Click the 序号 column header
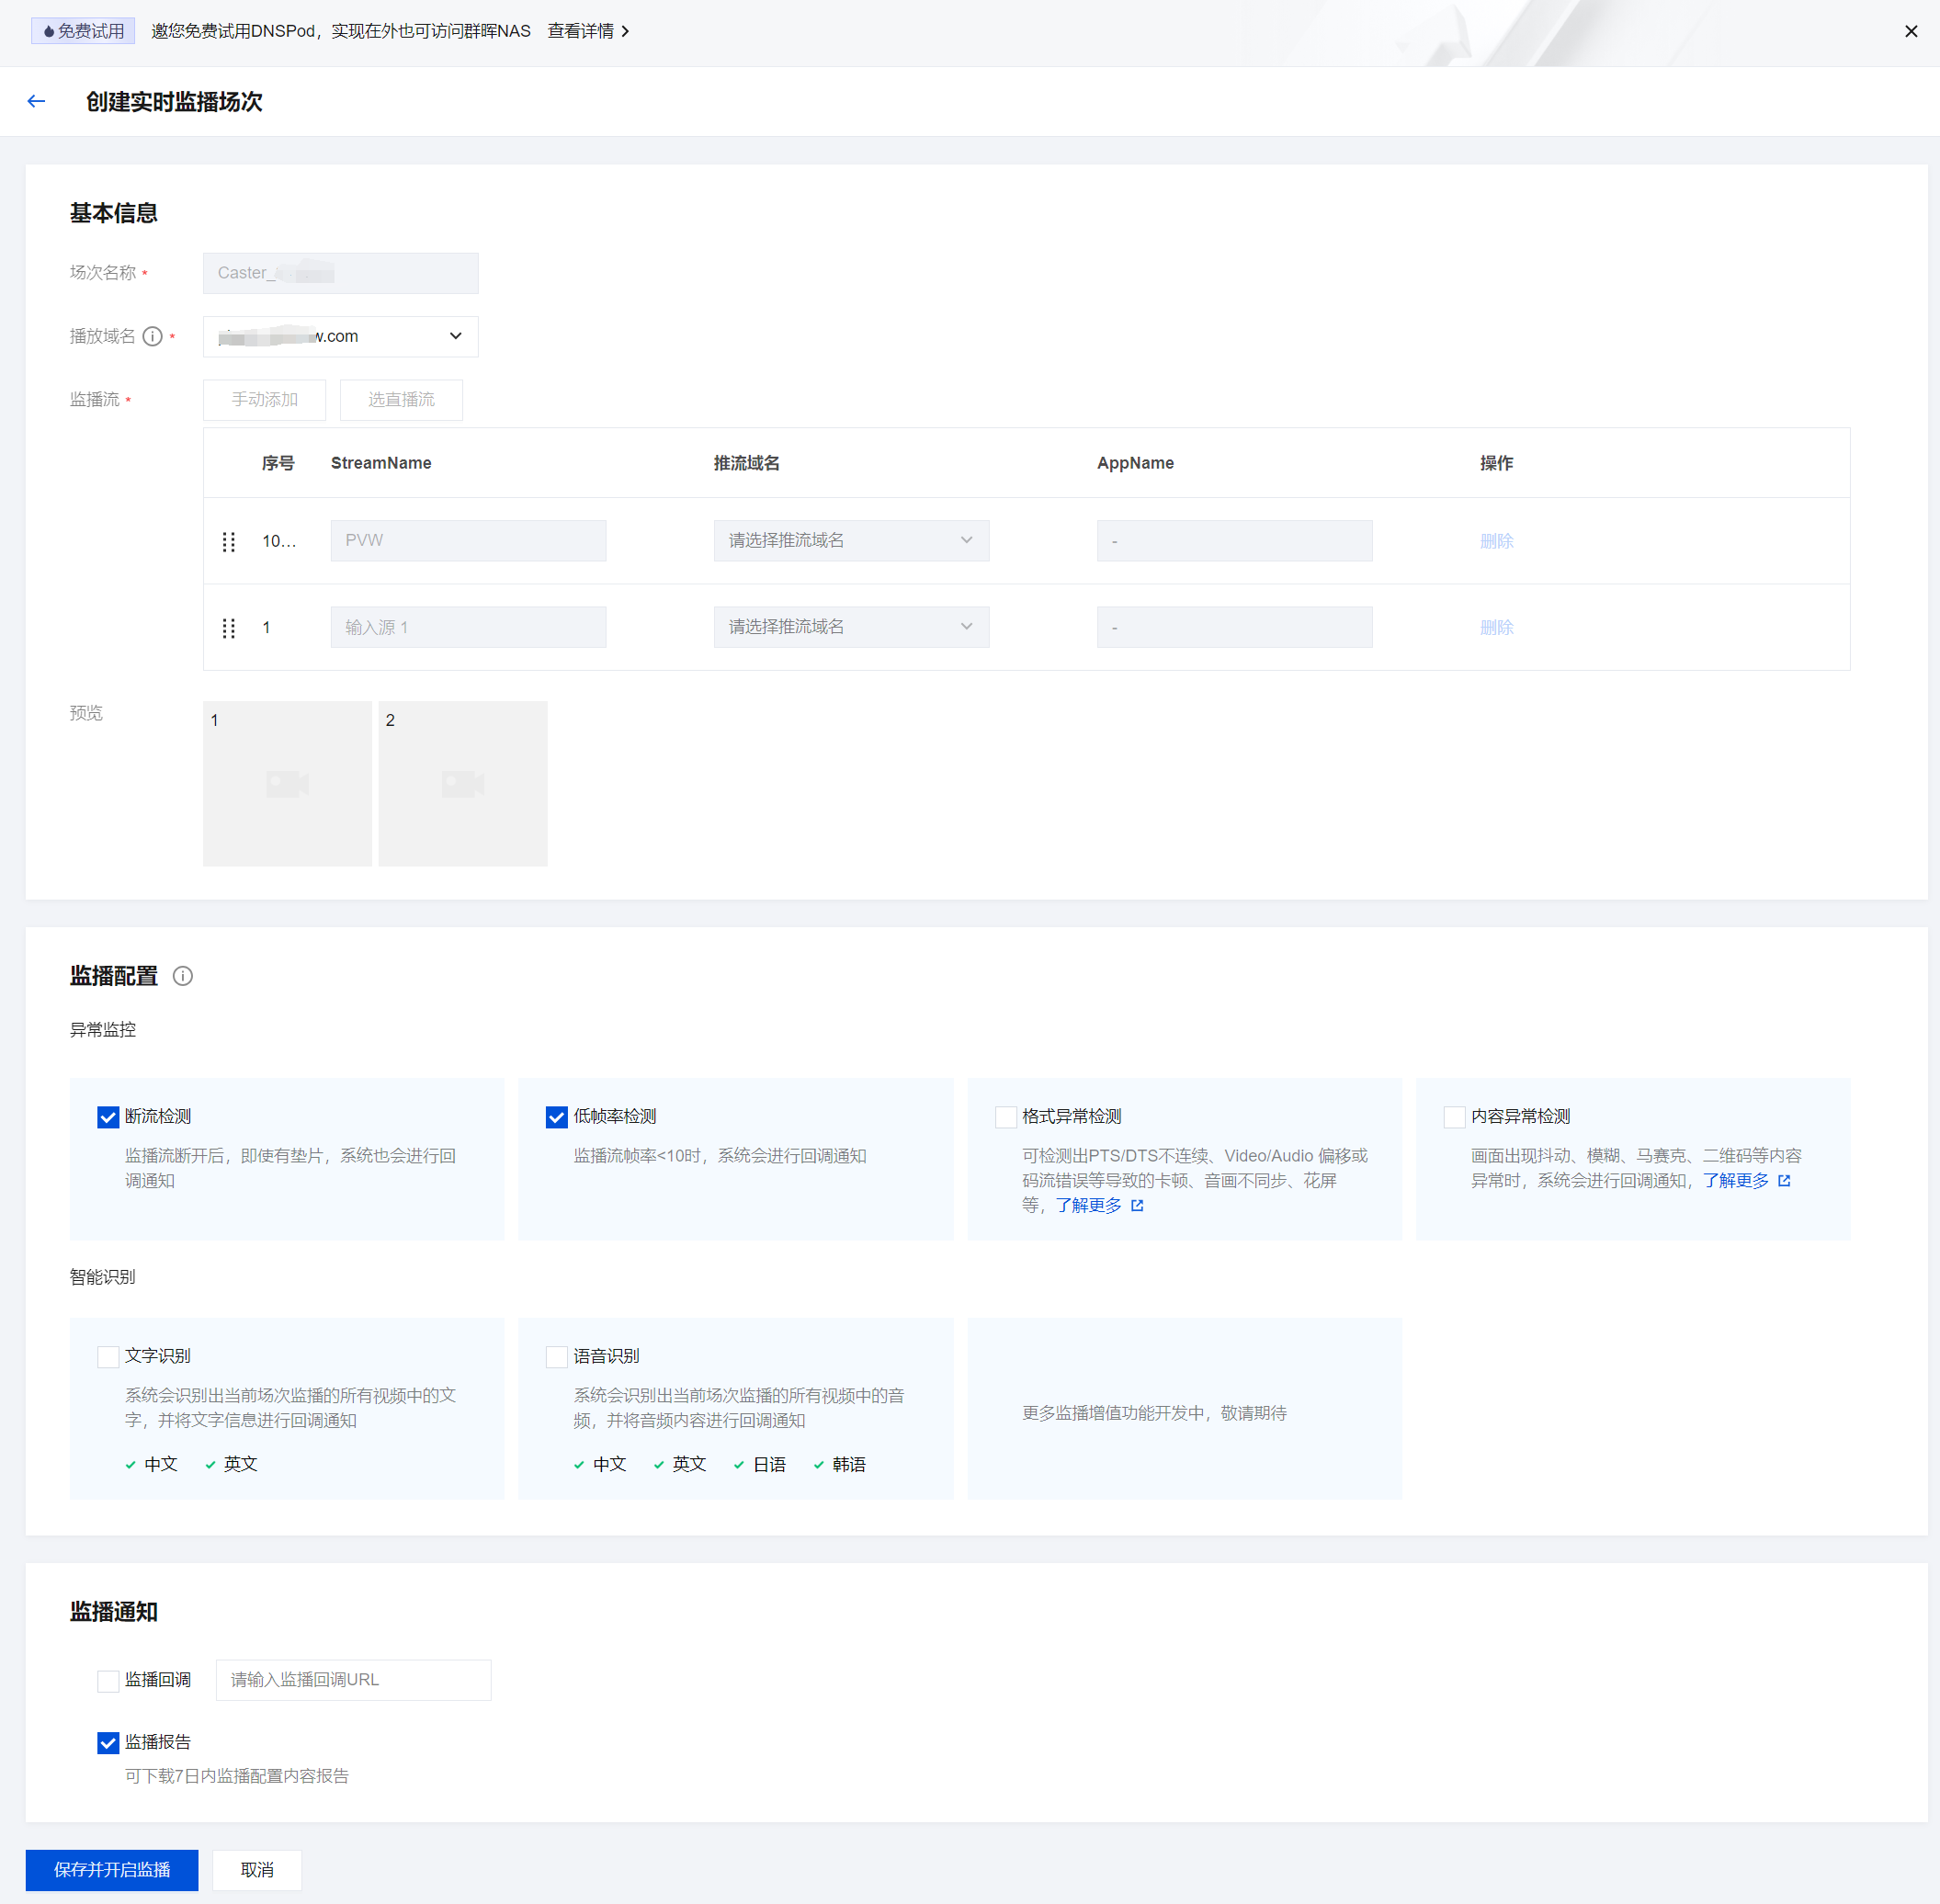This screenshot has width=1940, height=1904. [278, 463]
